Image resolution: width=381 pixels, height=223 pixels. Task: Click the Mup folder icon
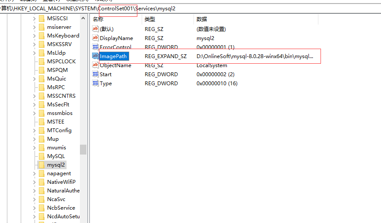point(42,139)
